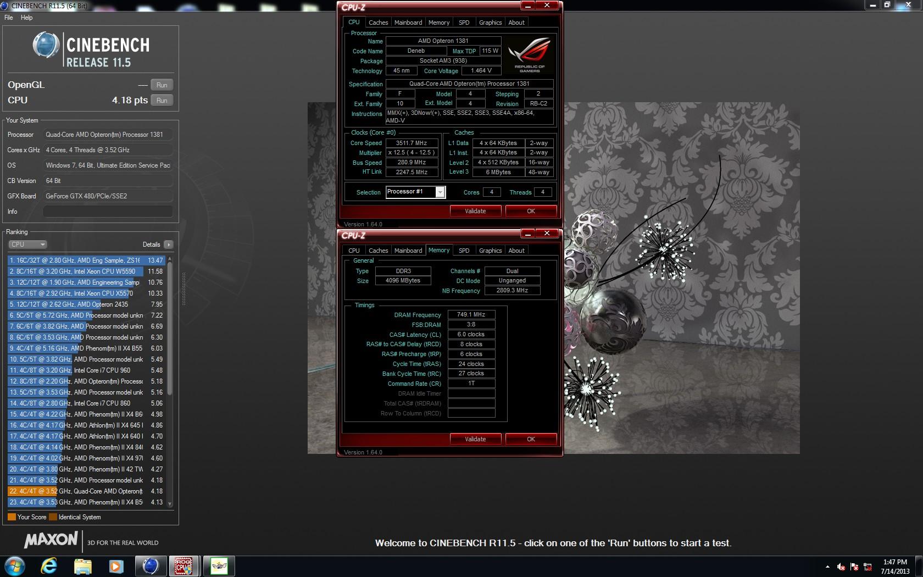923x577 pixels.
Task: Launch Internet Explorer from the taskbar
Action: tap(49, 566)
